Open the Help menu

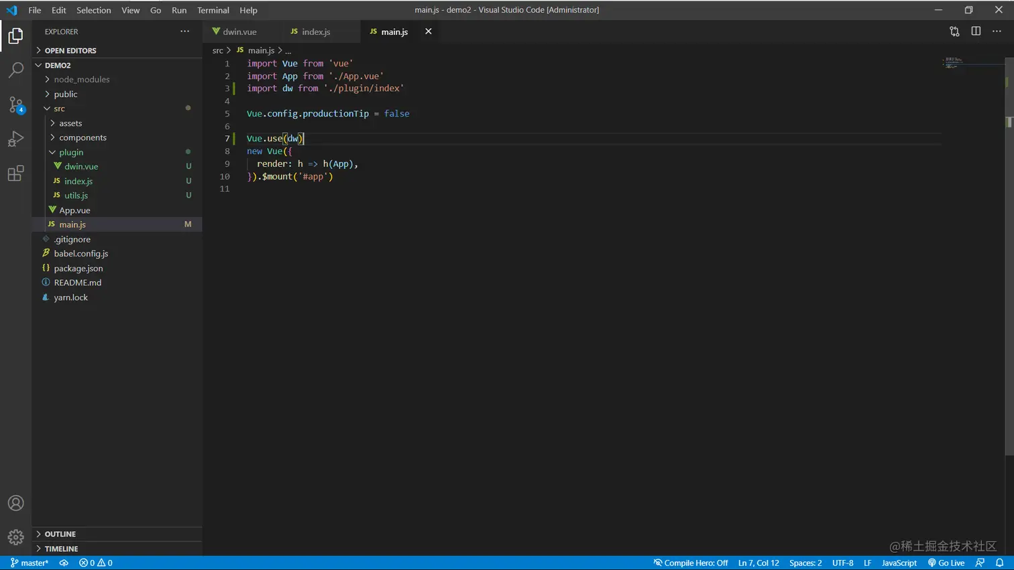coord(248,10)
